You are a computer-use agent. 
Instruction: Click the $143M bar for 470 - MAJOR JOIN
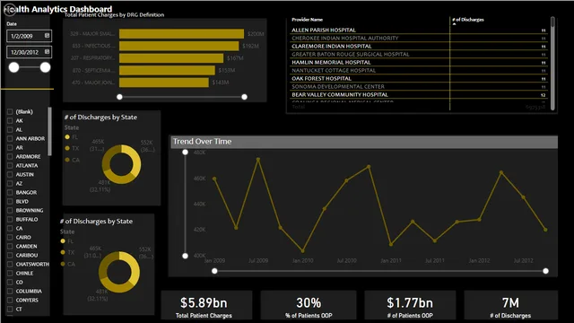click(x=164, y=83)
